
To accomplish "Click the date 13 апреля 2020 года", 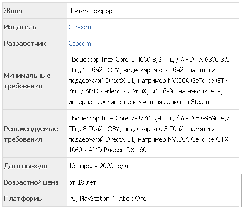I will (x=98, y=166).
